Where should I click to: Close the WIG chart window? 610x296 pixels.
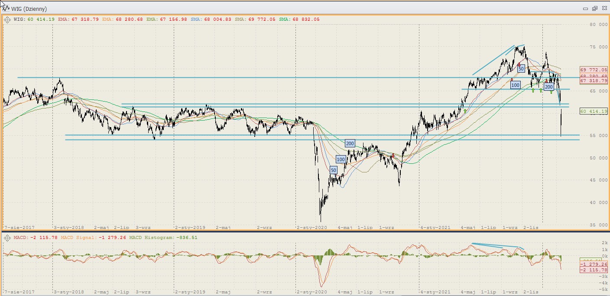603,9
